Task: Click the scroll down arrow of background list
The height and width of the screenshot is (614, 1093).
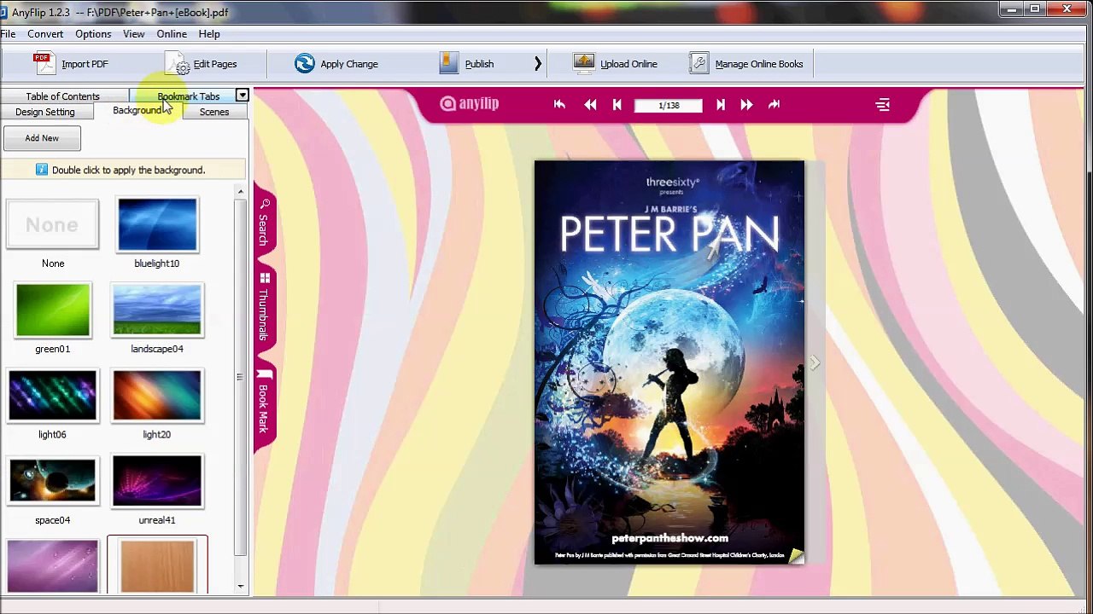Action: tap(240, 586)
